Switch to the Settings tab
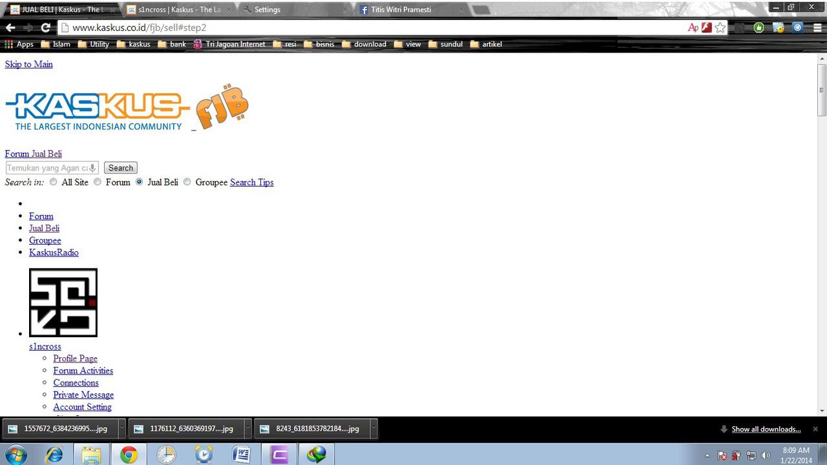The height and width of the screenshot is (465, 827). [294, 10]
